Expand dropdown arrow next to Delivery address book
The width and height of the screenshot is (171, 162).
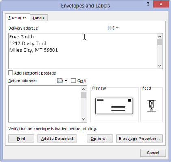pyautogui.click(x=117, y=28)
